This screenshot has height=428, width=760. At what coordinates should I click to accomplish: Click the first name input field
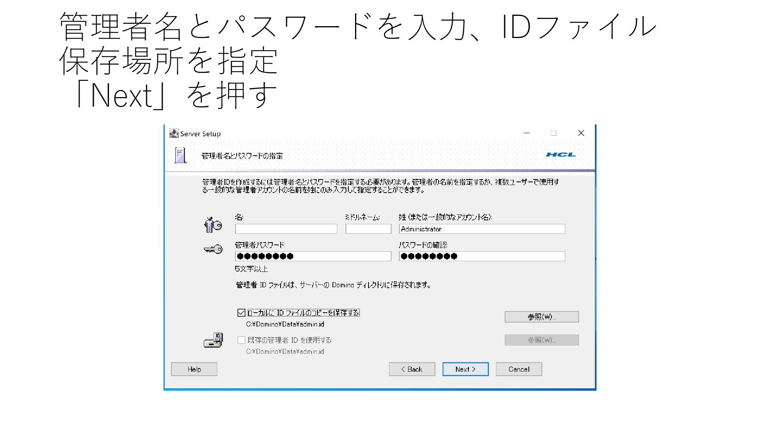286,229
